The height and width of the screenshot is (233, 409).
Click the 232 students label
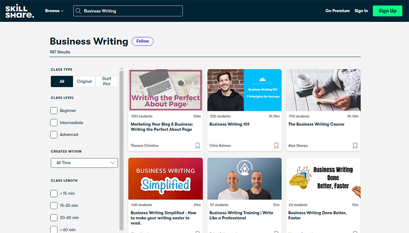tap(220, 116)
